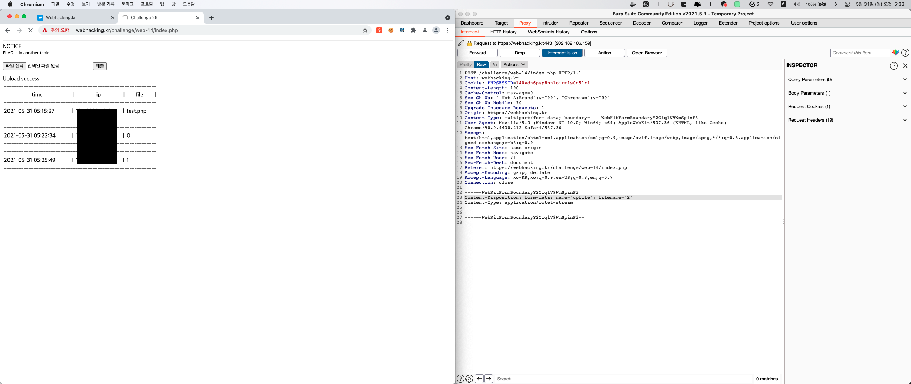Switch to Pretty message view
Viewport: 911px width, 384px height.
tap(465, 64)
